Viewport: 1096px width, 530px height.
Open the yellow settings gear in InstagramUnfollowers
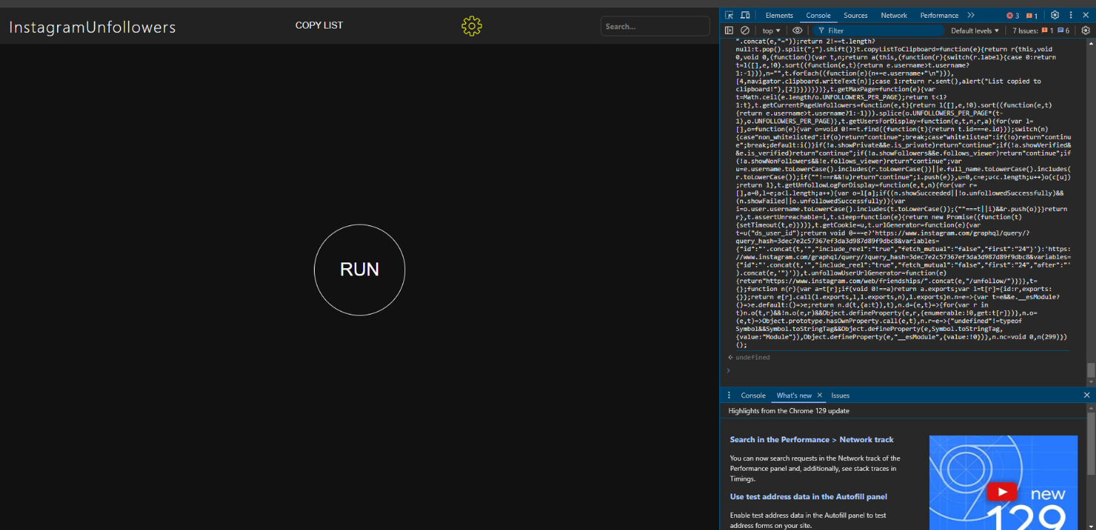[x=472, y=26]
